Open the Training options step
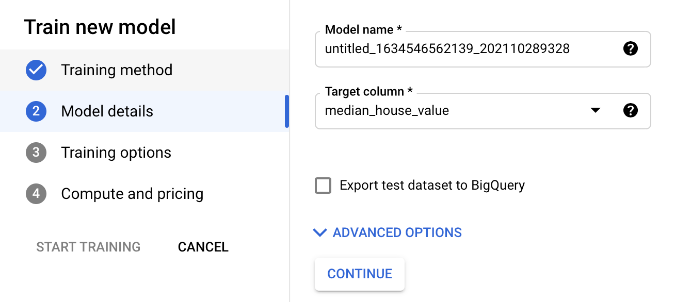 [116, 153]
